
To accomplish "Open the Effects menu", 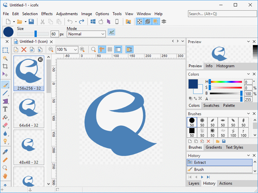I will point(47,14).
